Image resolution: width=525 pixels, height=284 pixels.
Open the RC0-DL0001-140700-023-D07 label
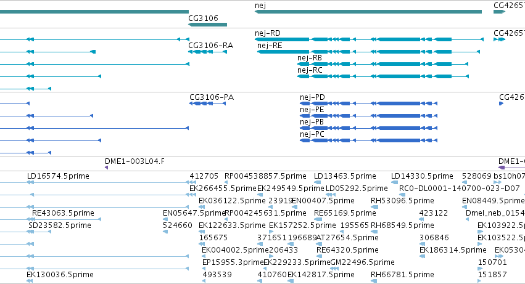[460, 189]
